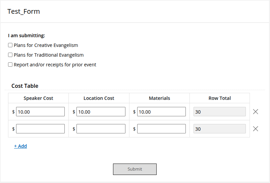Click the Row Total column header
The width and height of the screenshot is (270, 183).
point(220,98)
